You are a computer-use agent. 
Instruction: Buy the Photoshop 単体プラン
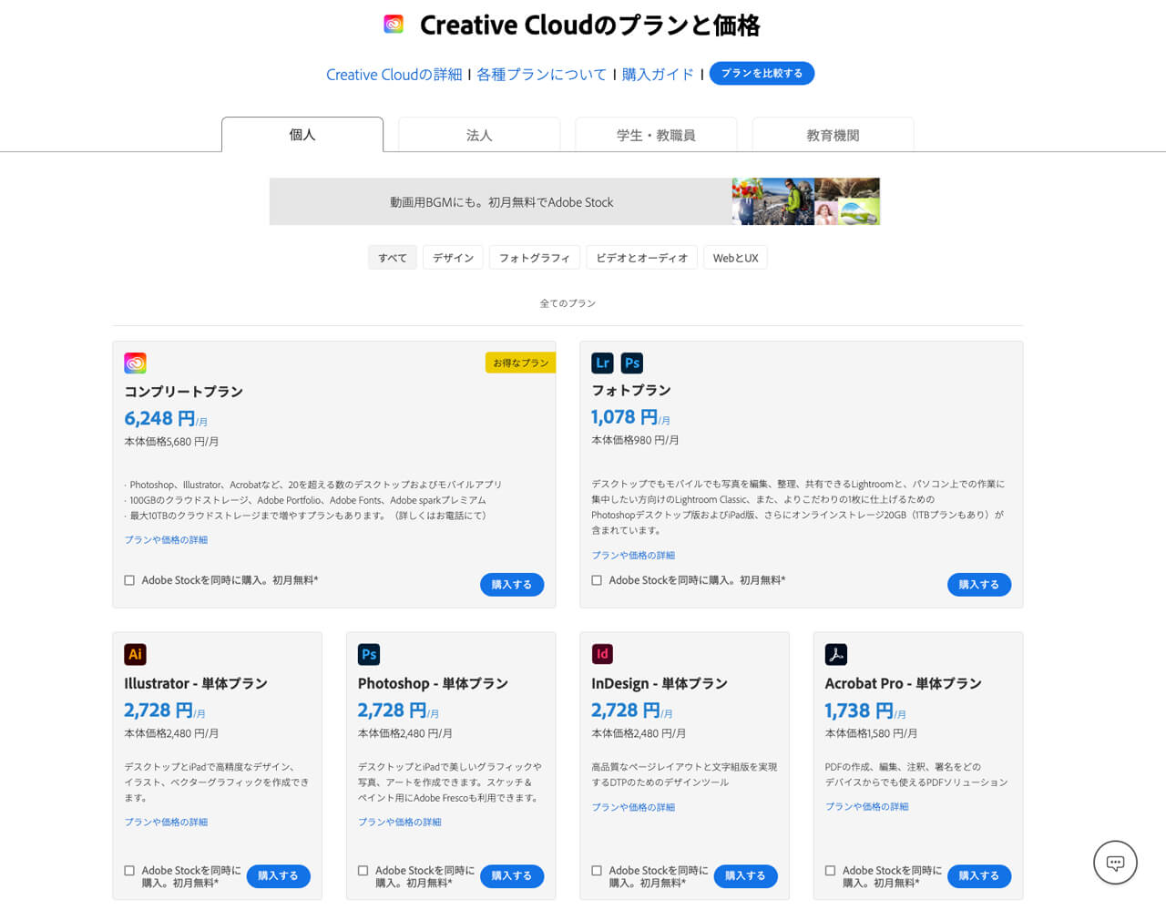point(512,876)
